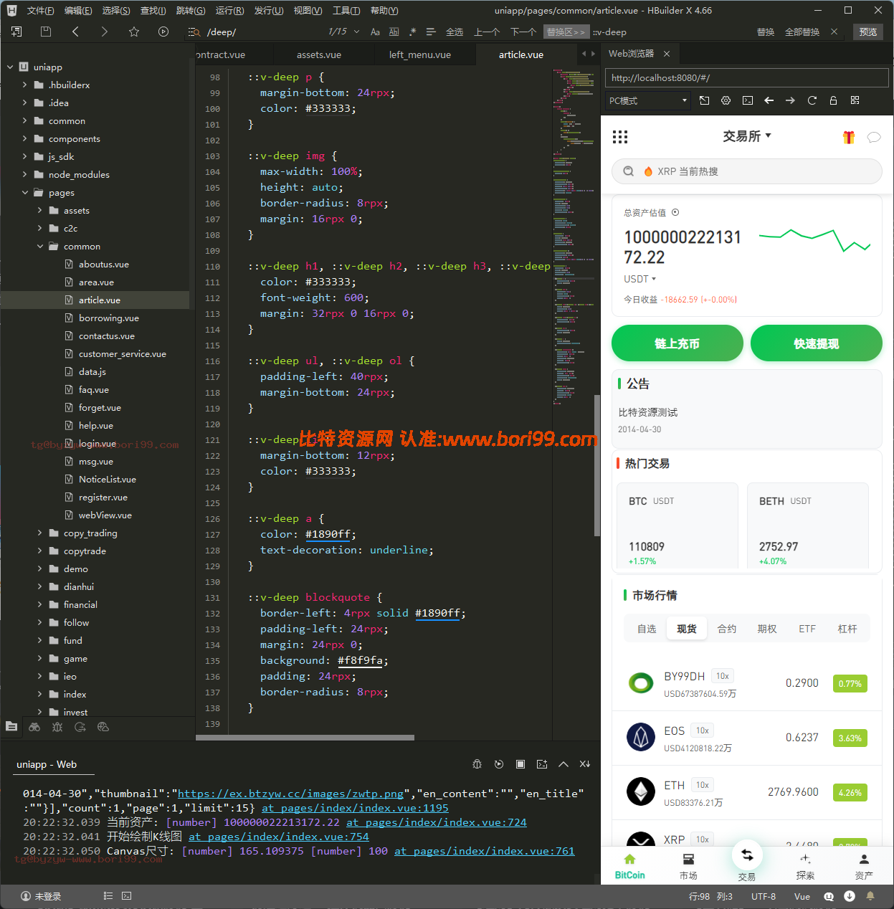Screen dimensions: 894x909
Task: Open web browser settings gear icon
Action: [x=726, y=100]
